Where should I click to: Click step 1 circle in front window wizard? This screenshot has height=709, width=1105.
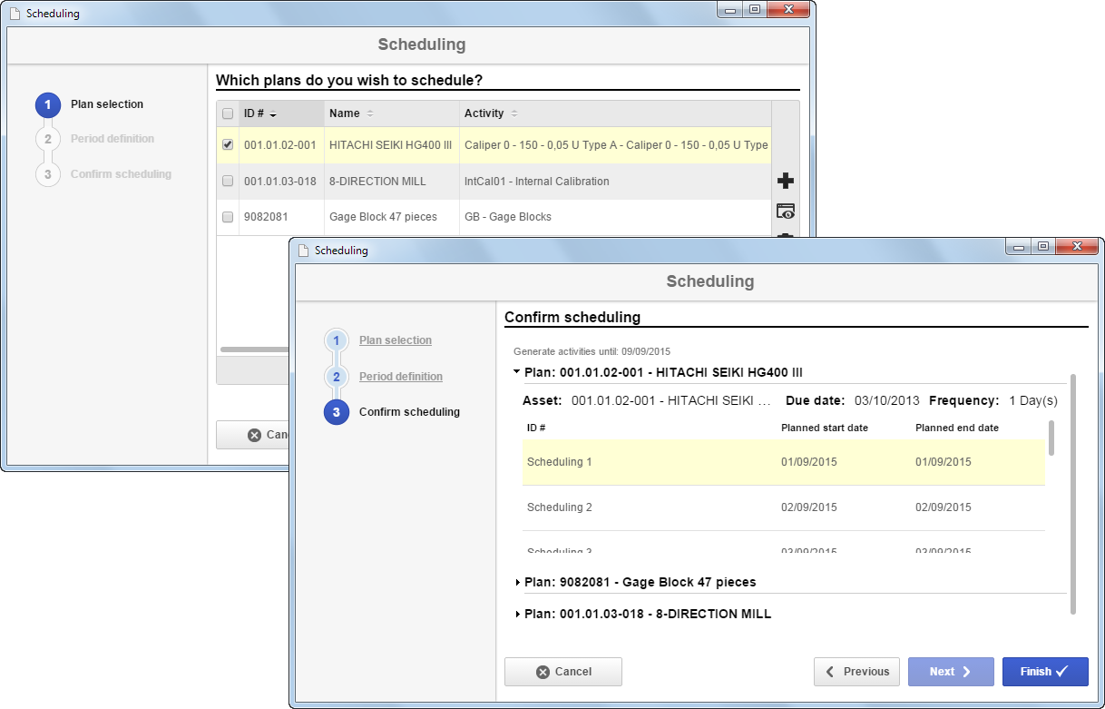336,340
